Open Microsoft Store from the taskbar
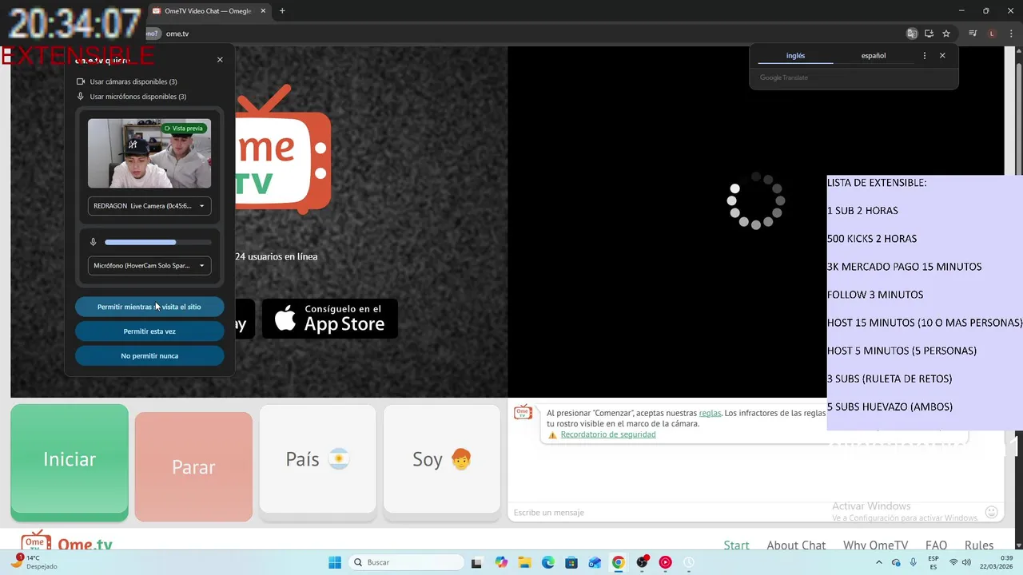The width and height of the screenshot is (1023, 575). tap(571, 562)
